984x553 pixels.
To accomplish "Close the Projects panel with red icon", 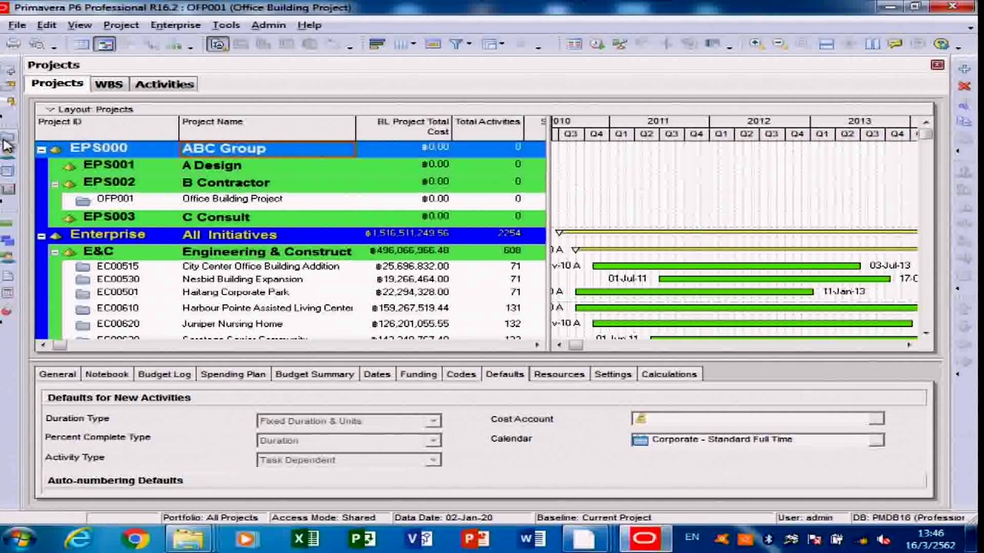I will click(x=937, y=65).
